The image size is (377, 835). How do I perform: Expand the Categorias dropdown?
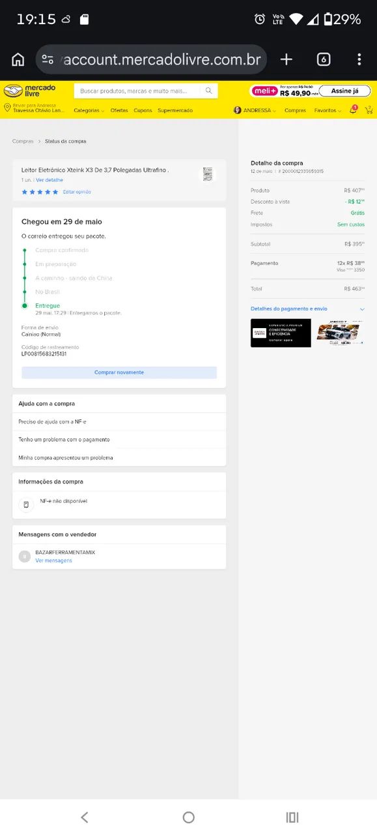[89, 110]
